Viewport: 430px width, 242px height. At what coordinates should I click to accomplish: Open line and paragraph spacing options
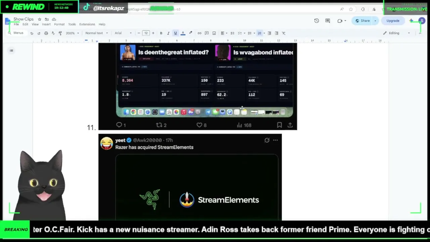click(232, 33)
